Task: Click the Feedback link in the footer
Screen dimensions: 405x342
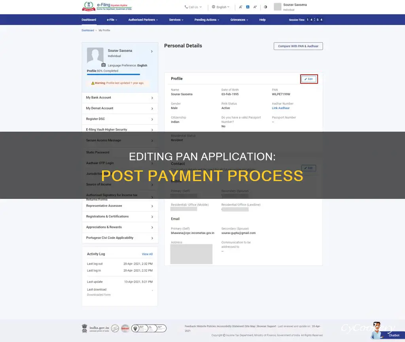Action: [x=190, y=326]
